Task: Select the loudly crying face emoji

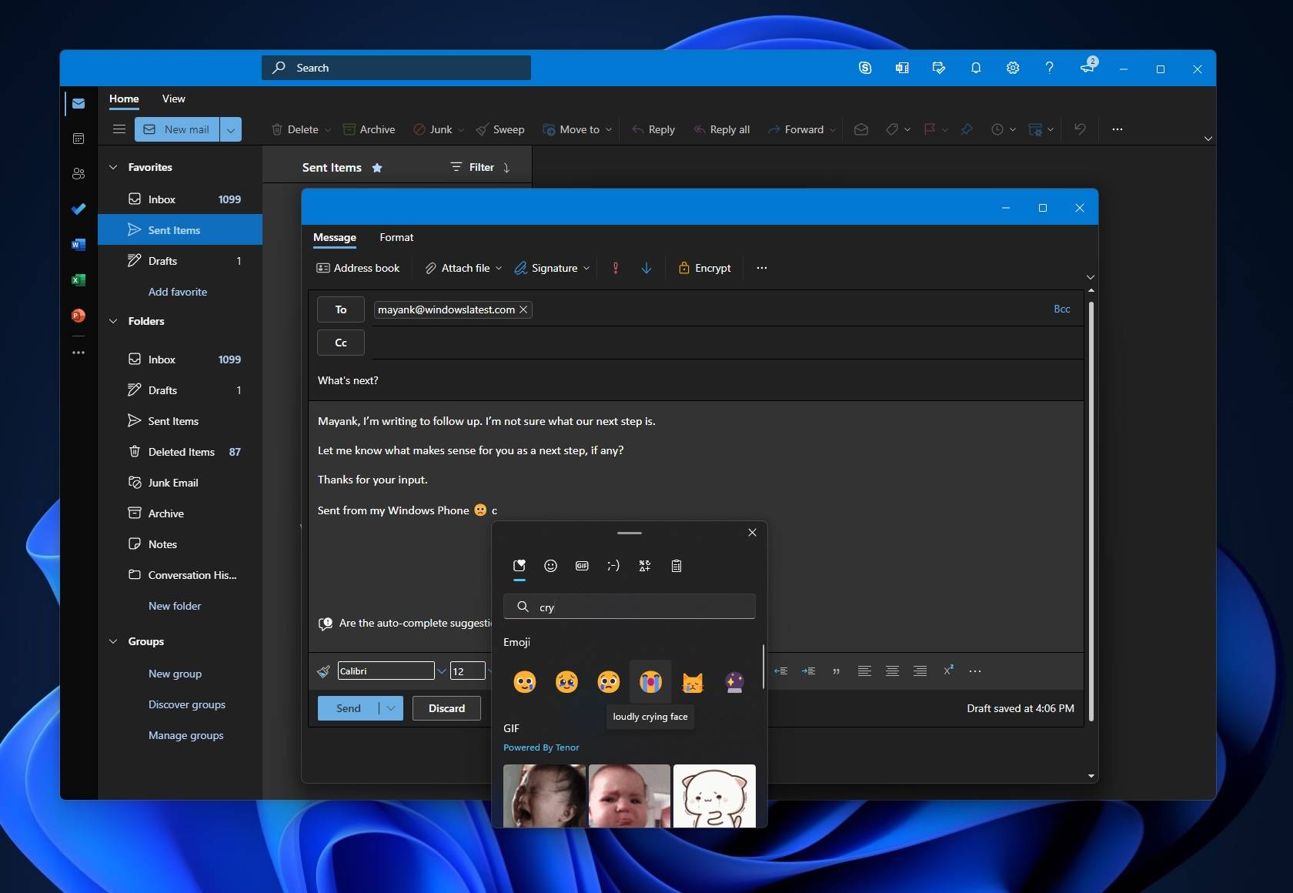Action: coord(650,682)
